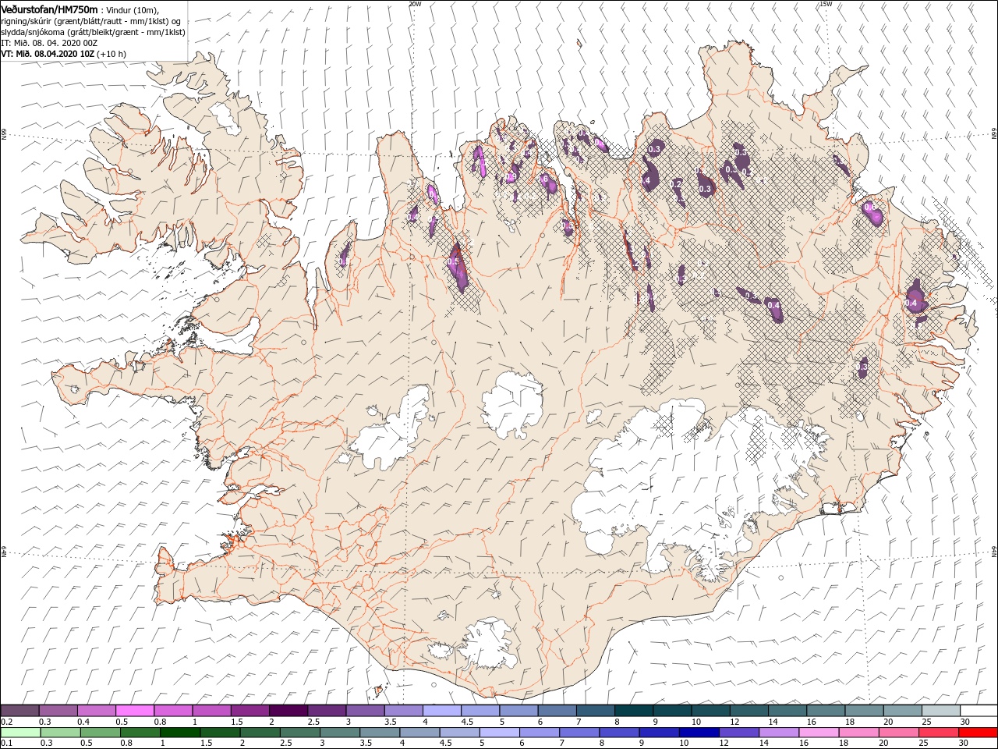The image size is (998, 749).
Task: Click the 'Veðurstofan/HM750m' title text
Action: [x=49, y=9]
